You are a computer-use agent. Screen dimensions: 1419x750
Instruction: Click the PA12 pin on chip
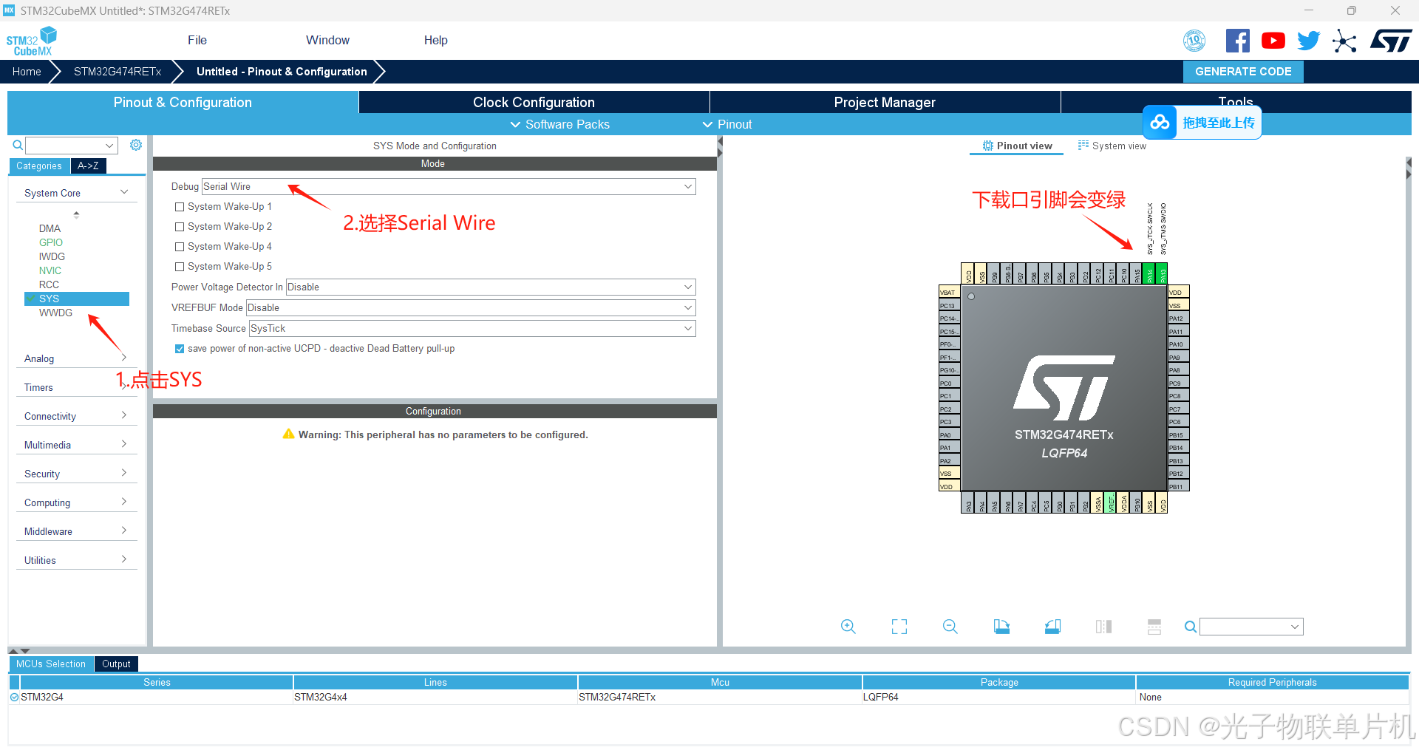point(1178,318)
